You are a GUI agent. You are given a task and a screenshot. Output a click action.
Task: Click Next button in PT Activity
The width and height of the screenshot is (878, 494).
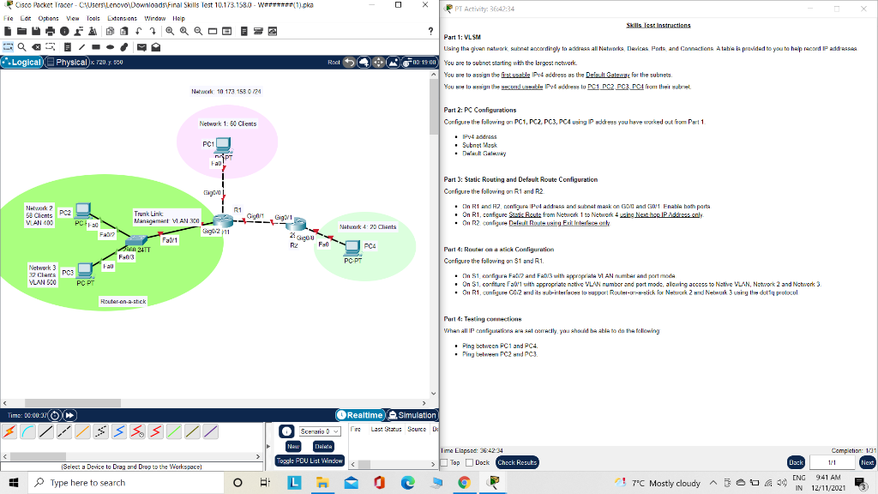pos(868,462)
